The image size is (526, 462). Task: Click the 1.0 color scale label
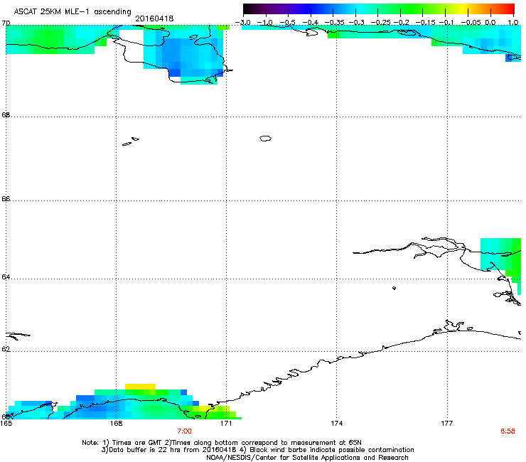click(x=513, y=23)
